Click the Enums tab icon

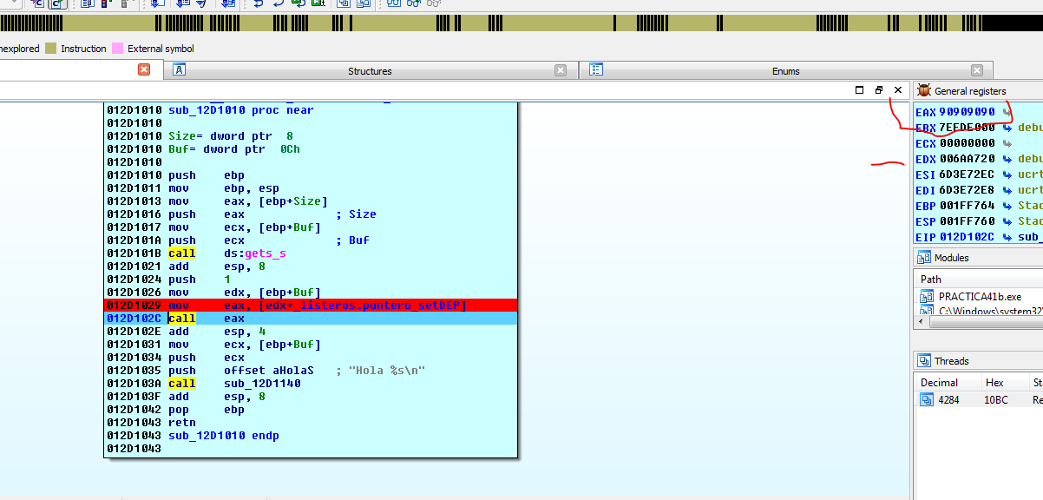596,70
